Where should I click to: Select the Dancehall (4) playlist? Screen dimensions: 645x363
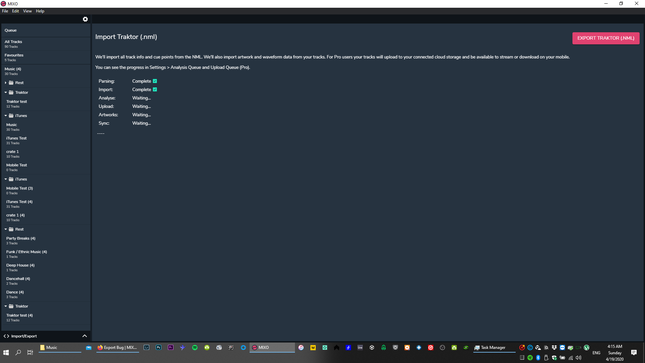click(46, 281)
